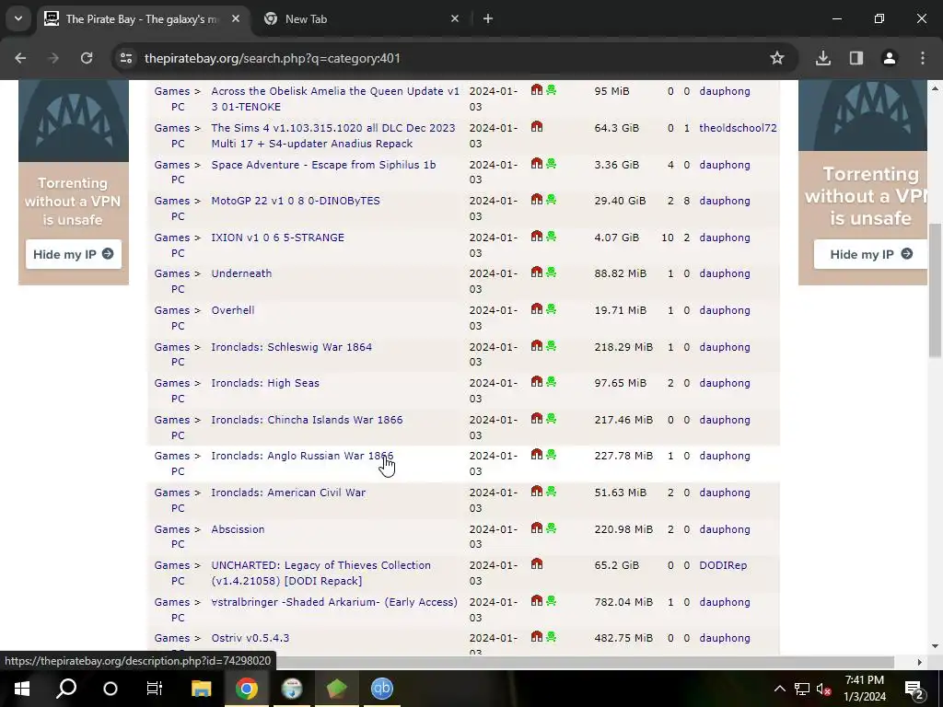The width and height of the screenshot is (943, 707).
Task: Open the Underneath torrent link
Action: (x=242, y=273)
